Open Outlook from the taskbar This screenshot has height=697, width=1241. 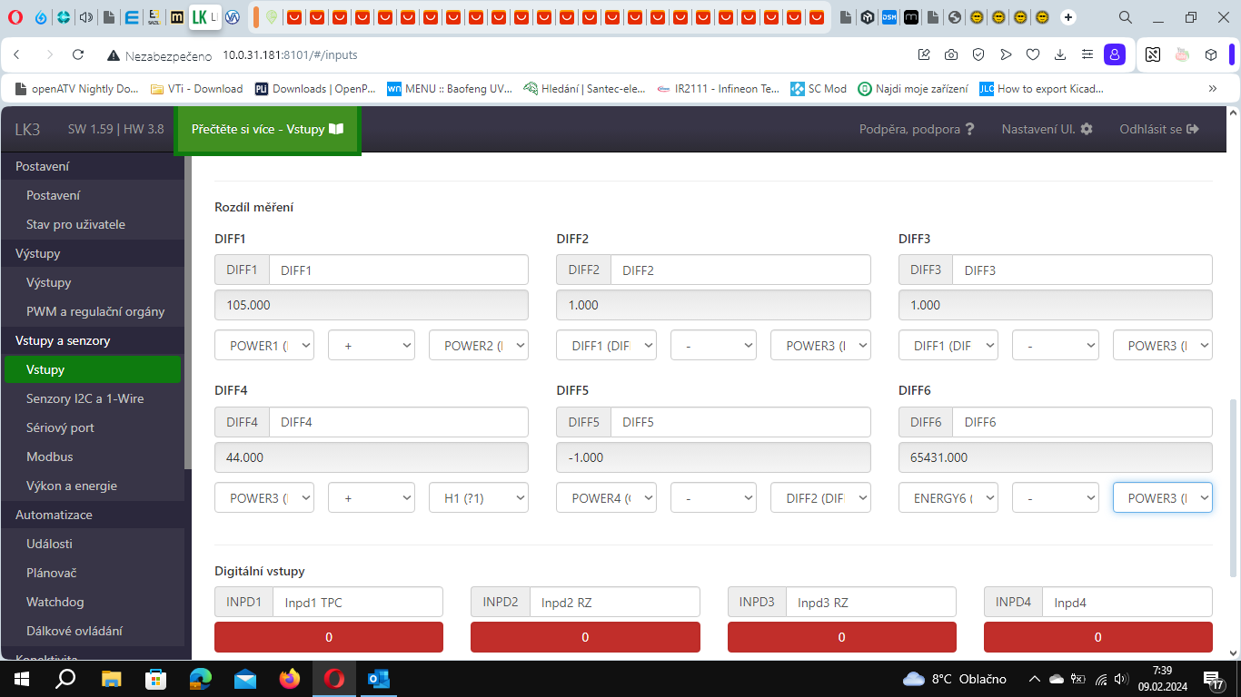point(378,679)
